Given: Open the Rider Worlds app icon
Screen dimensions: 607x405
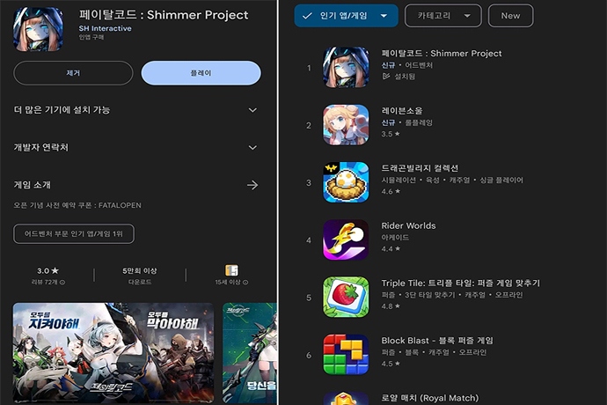Looking at the screenshot, I should tap(346, 239).
